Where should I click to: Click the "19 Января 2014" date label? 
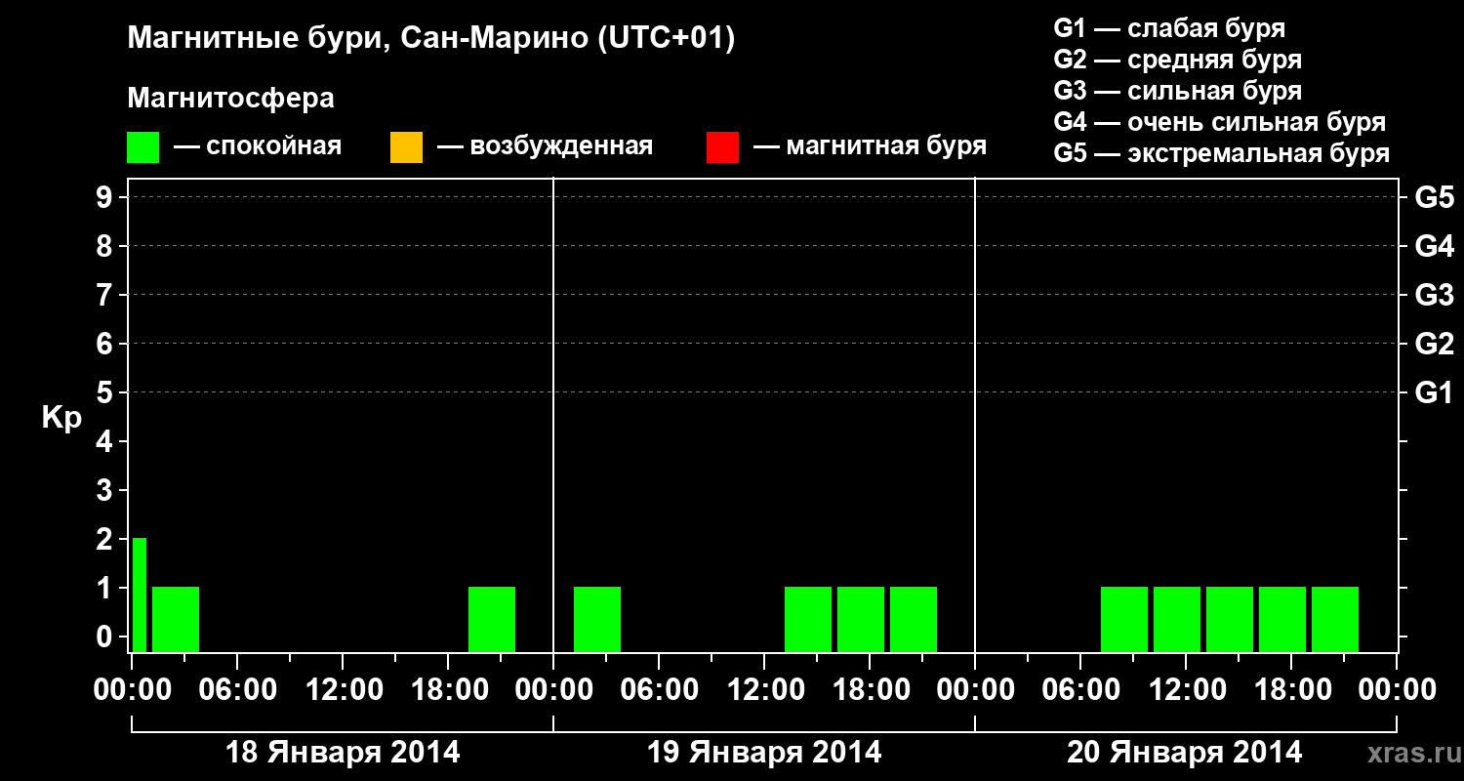(x=764, y=752)
